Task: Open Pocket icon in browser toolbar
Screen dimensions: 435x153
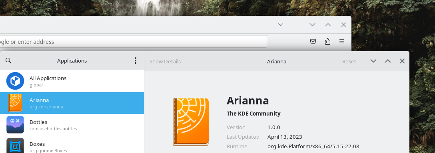Action: coord(313,41)
